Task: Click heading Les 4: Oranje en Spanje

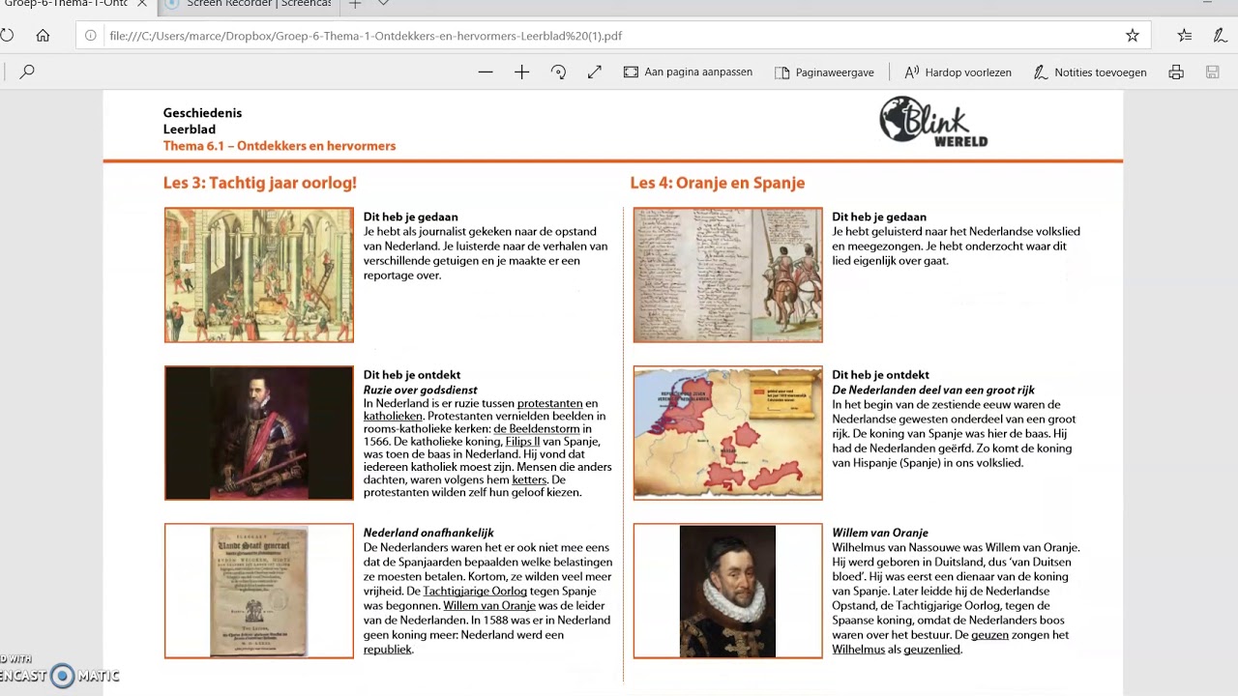Action: click(718, 183)
